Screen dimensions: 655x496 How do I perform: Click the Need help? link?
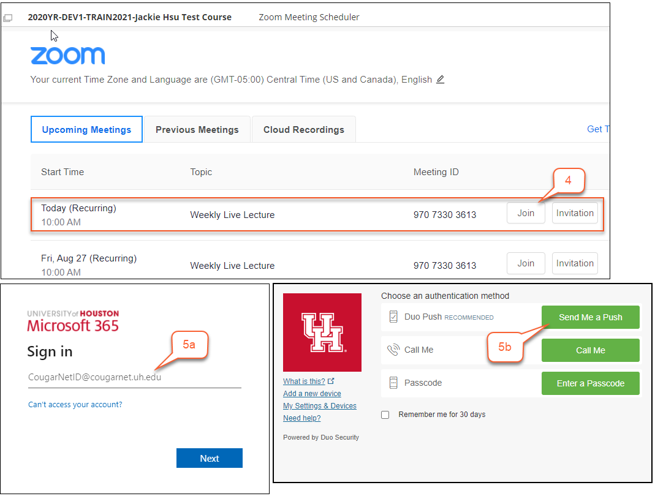302,418
